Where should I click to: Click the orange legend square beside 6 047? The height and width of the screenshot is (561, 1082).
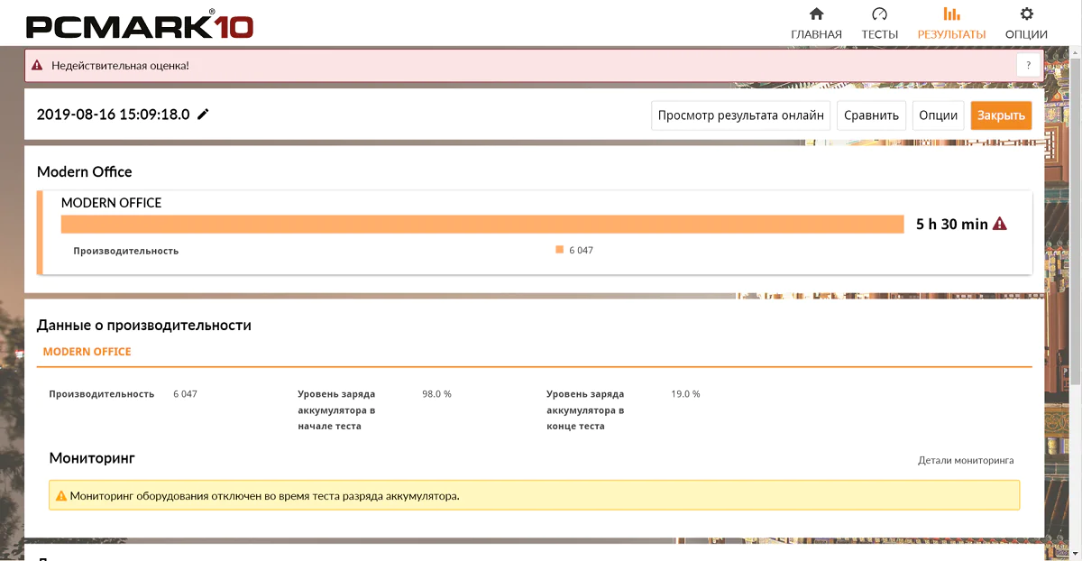tap(560, 250)
